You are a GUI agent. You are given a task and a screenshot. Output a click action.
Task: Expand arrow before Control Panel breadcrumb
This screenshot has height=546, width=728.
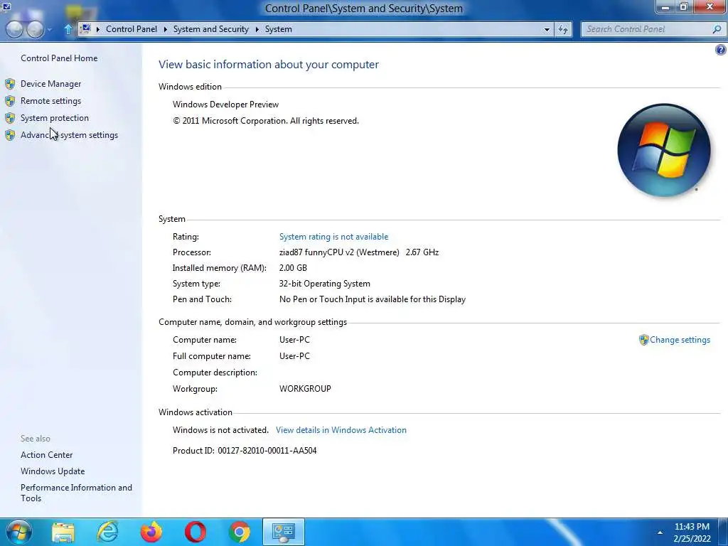[x=98, y=29]
